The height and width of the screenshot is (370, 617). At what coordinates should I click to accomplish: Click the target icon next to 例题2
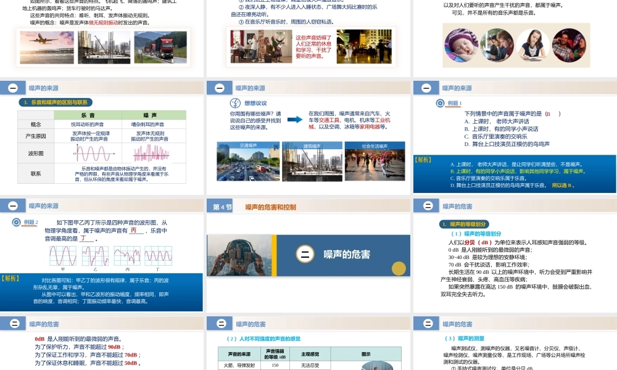pos(16,222)
